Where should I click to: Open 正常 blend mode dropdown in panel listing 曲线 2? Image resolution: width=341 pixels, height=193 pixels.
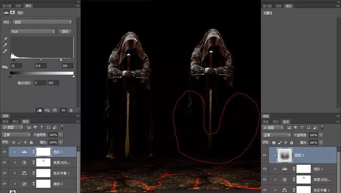[x=16, y=135]
